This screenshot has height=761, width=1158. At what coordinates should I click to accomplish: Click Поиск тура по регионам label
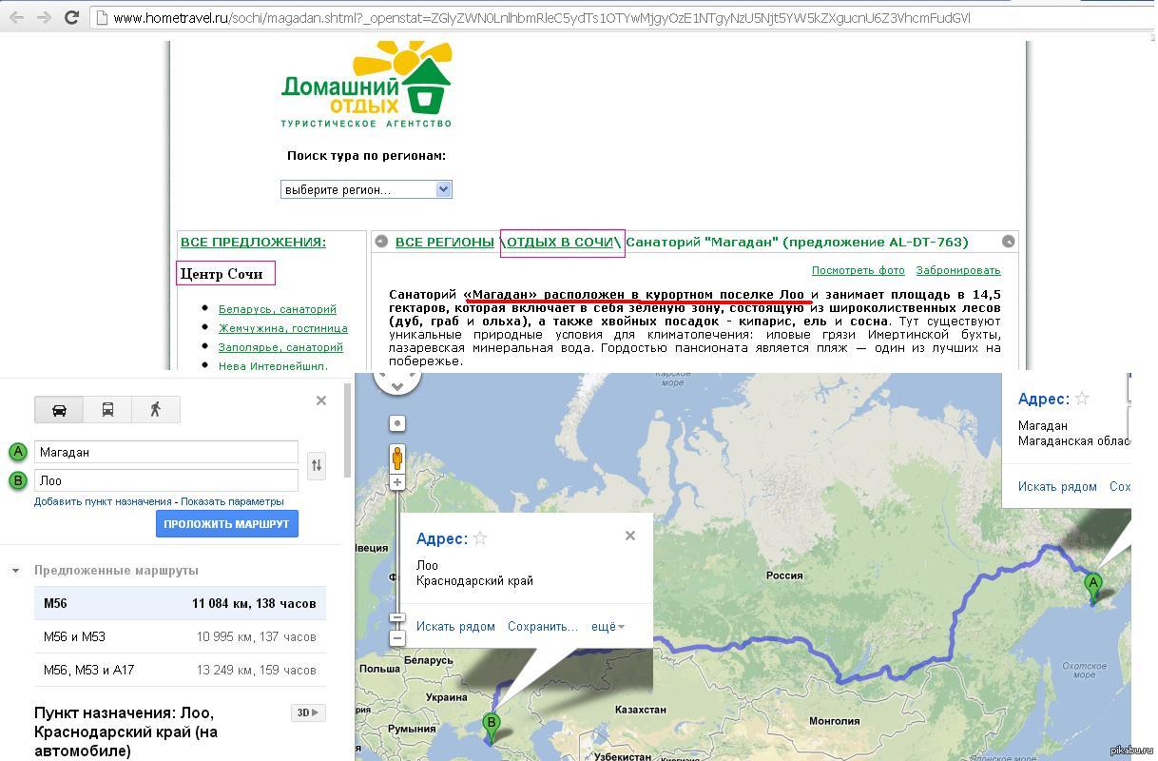(366, 156)
